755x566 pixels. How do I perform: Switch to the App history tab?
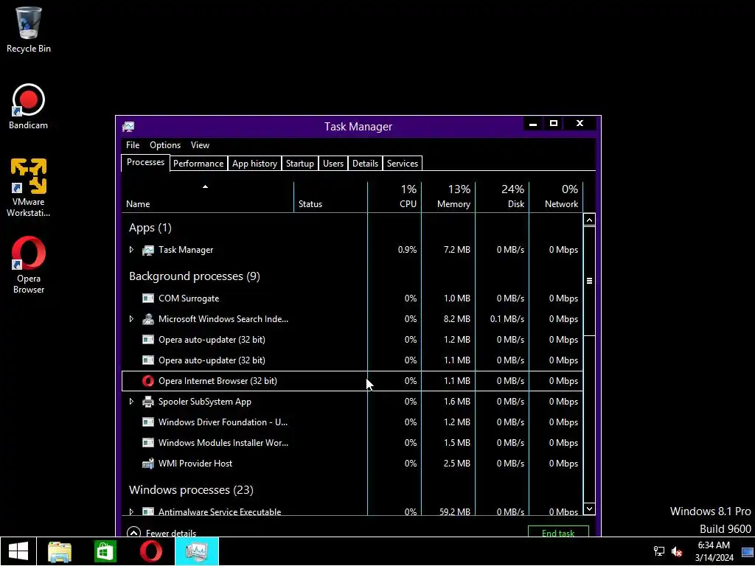(254, 164)
